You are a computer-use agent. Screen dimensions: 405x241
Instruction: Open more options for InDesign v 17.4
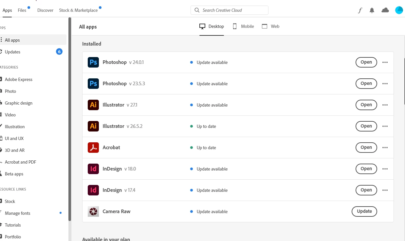385,190
